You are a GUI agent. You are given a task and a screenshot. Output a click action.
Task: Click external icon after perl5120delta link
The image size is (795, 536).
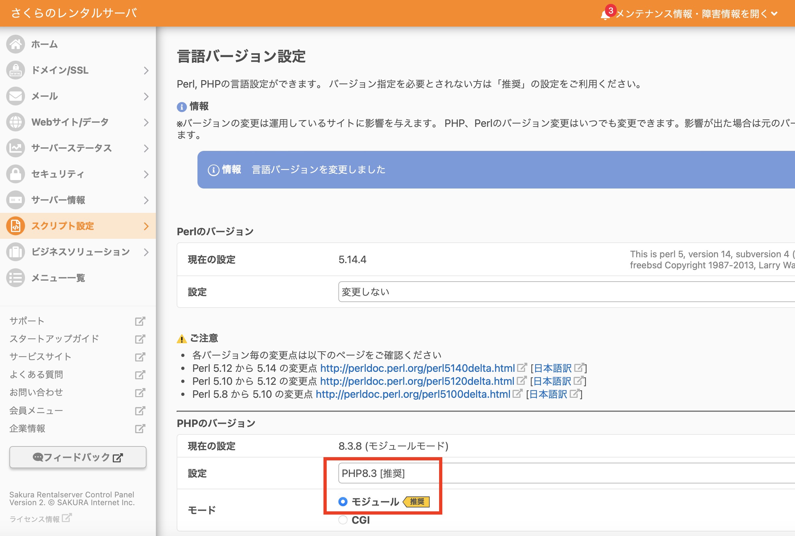pos(521,381)
